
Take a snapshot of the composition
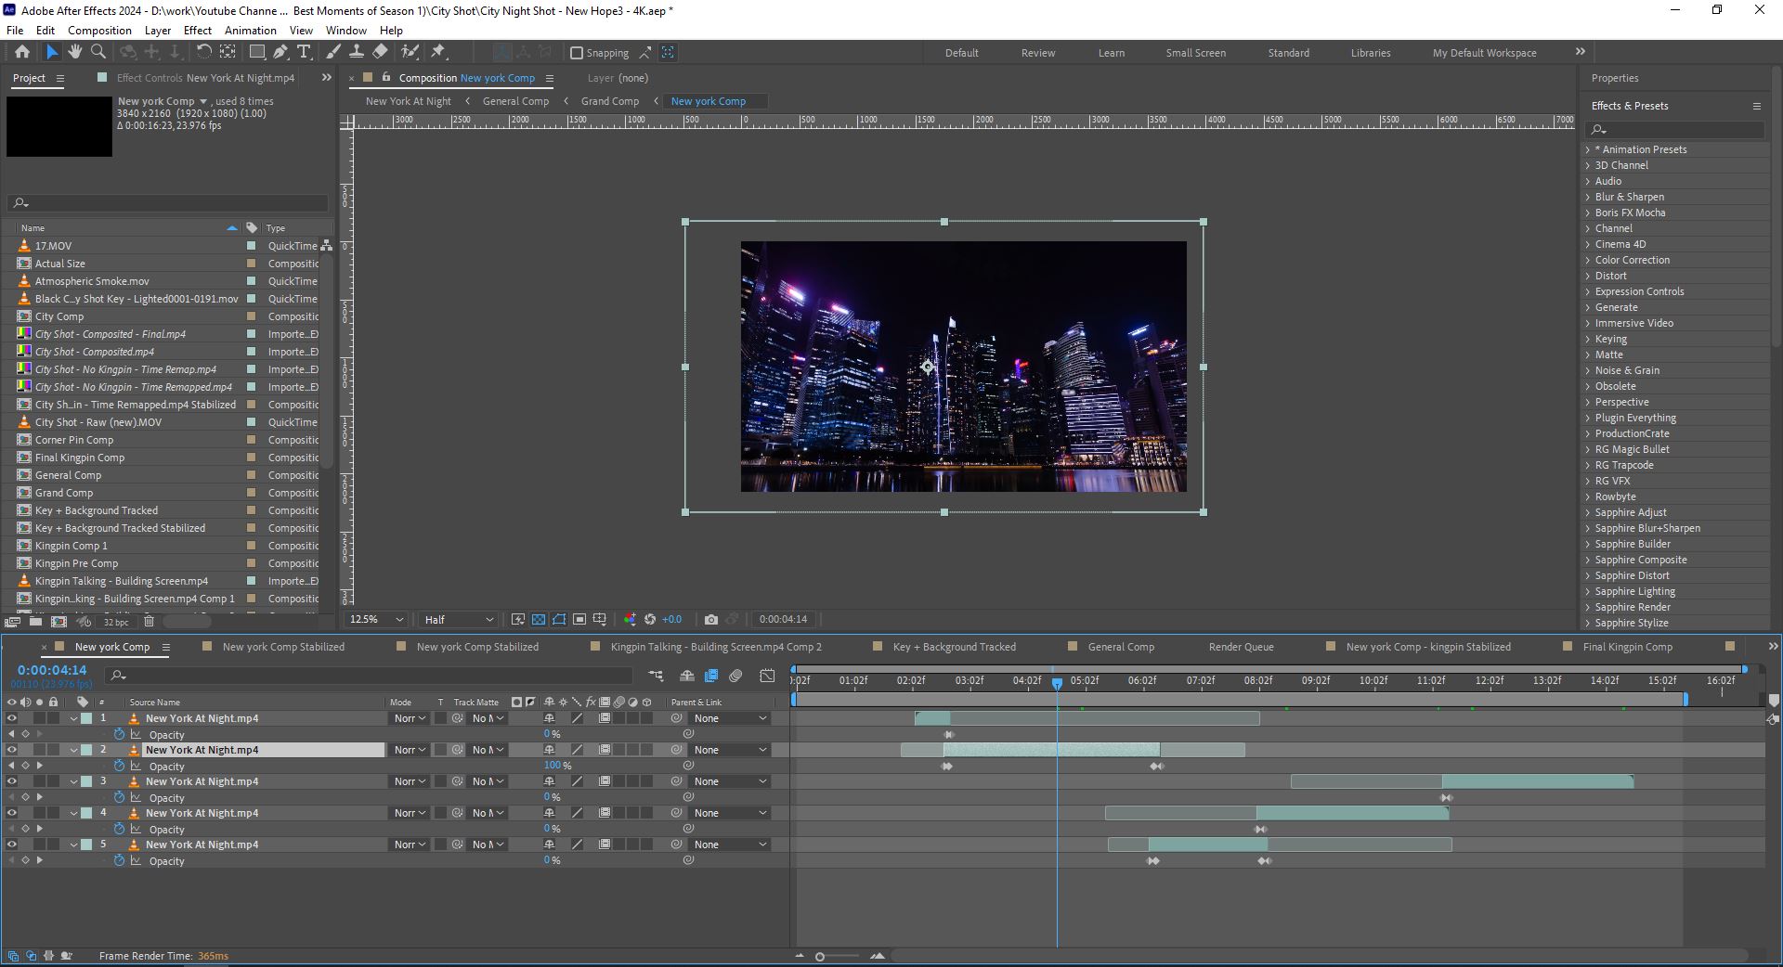[711, 620]
